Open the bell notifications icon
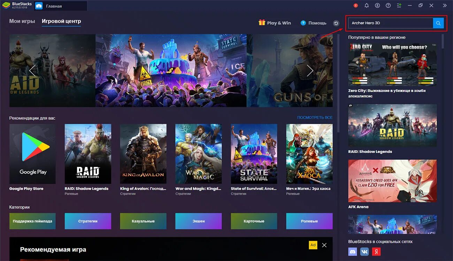Viewport: 453px width, 261px height. click(367, 6)
